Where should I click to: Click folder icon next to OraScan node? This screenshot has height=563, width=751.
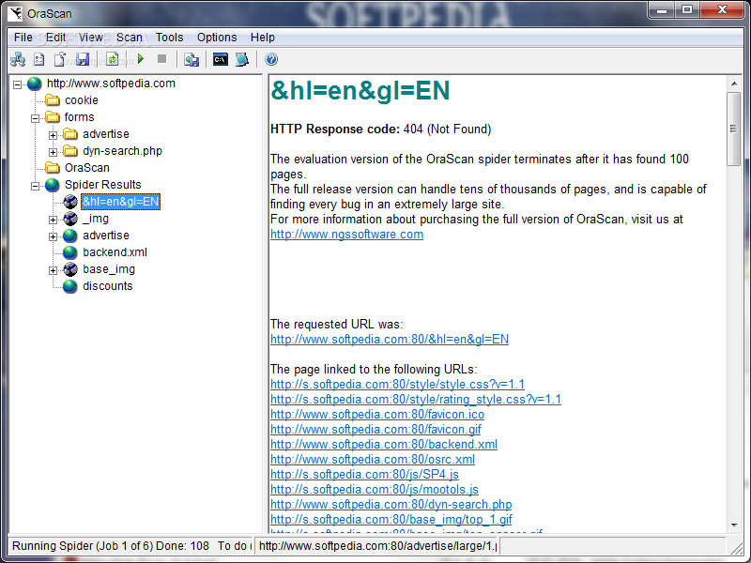tap(53, 168)
